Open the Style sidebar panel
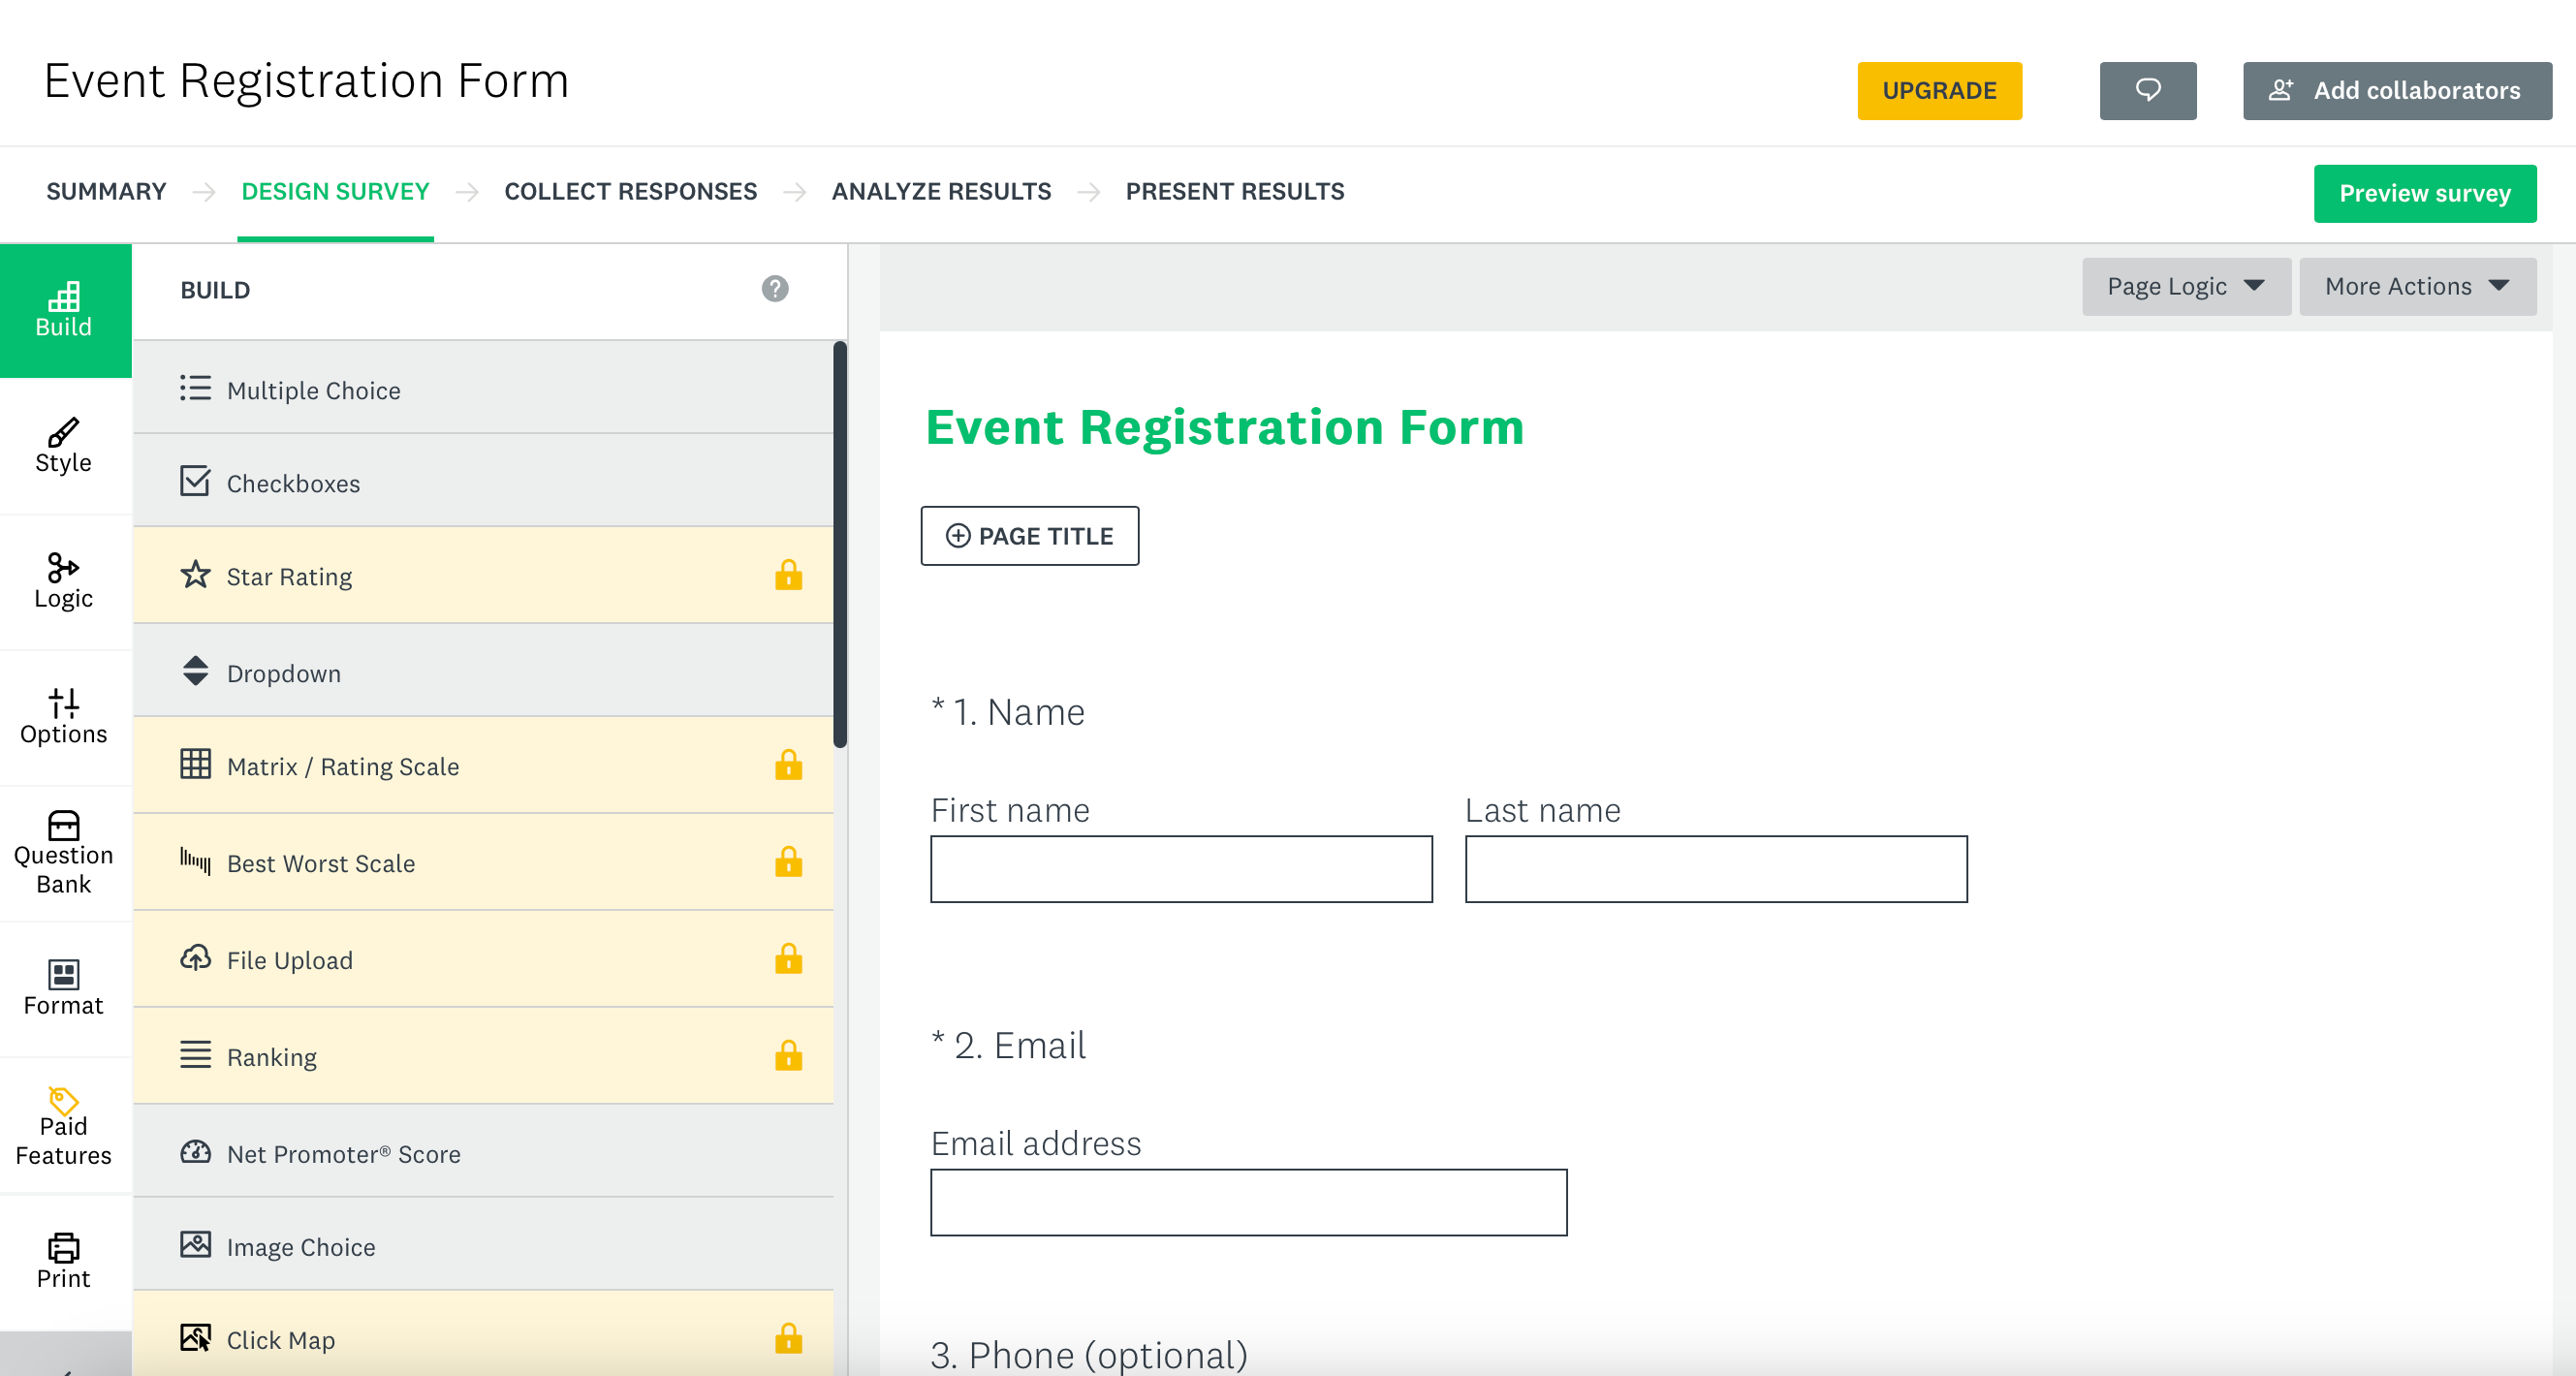 click(64, 446)
